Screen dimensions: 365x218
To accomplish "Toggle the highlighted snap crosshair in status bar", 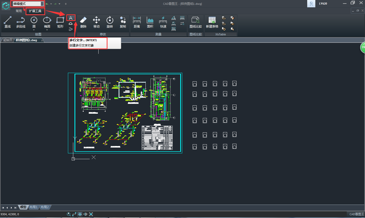I will click(80, 214).
